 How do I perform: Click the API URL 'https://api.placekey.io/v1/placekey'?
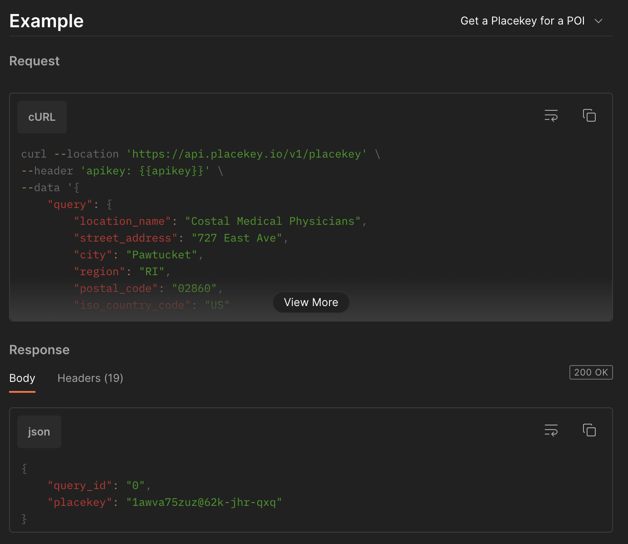click(246, 154)
